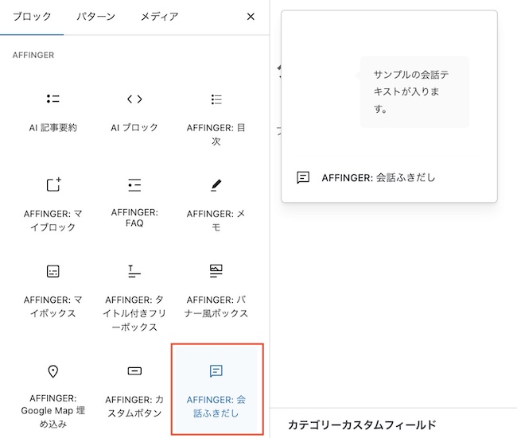517x438 pixels.
Task: Add the AFFINGER: 目次 block
Action: tap(216, 113)
